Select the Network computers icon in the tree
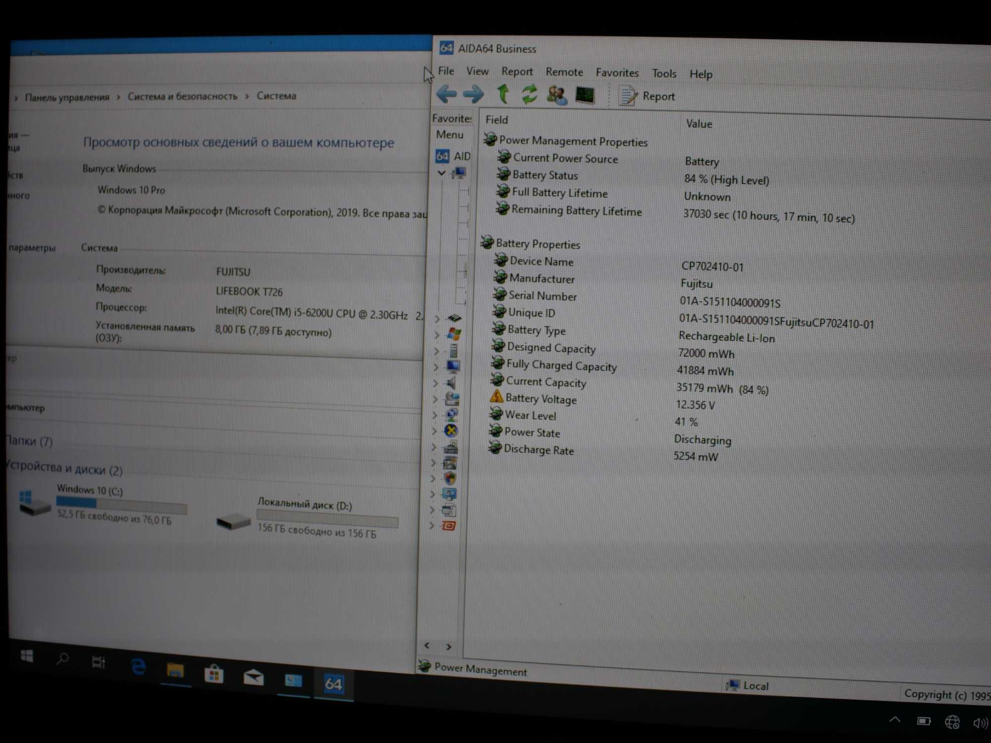This screenshot has width=991, height=743. click(451, 415)
